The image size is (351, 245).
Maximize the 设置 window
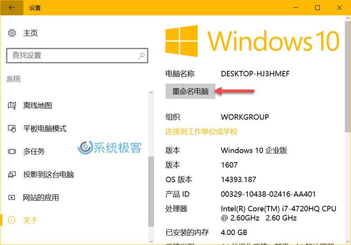point(318,8)
